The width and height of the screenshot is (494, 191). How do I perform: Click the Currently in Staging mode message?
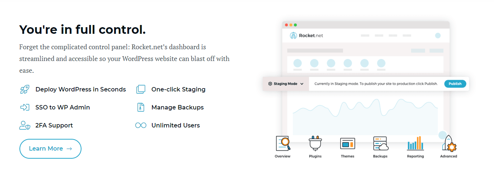[x=376, y=84]
